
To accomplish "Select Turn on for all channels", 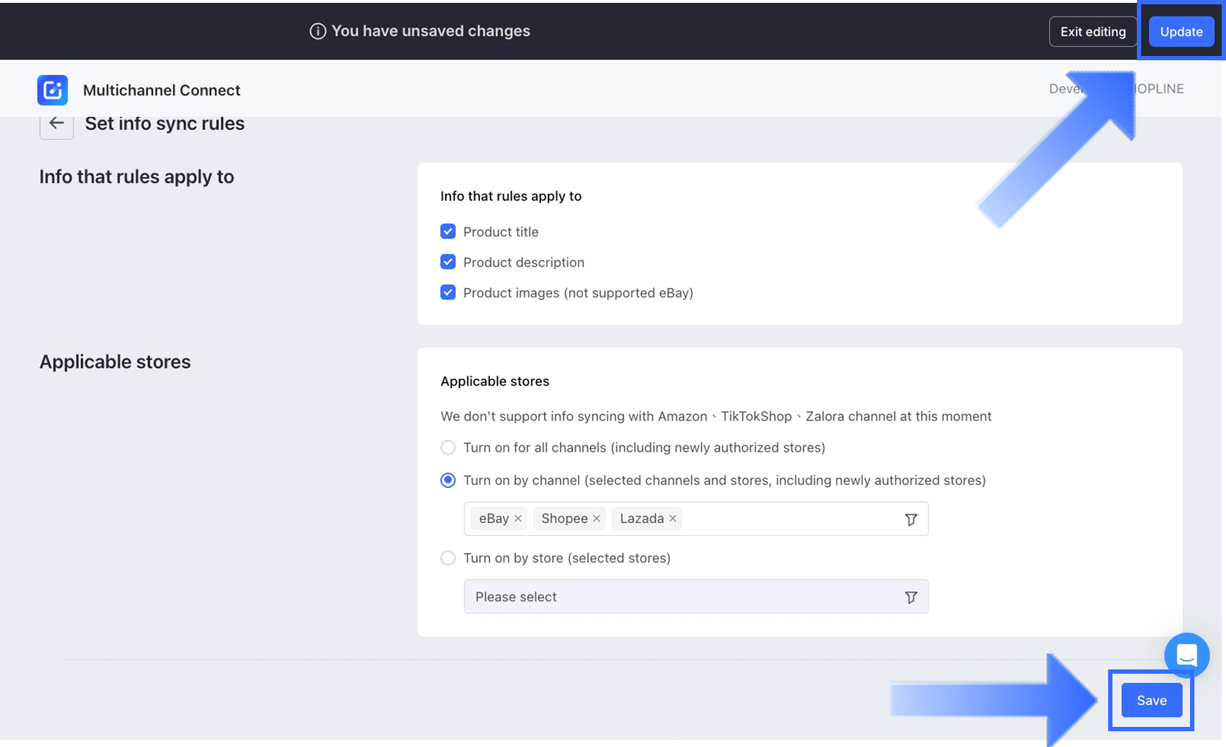I will click(448, 447).
